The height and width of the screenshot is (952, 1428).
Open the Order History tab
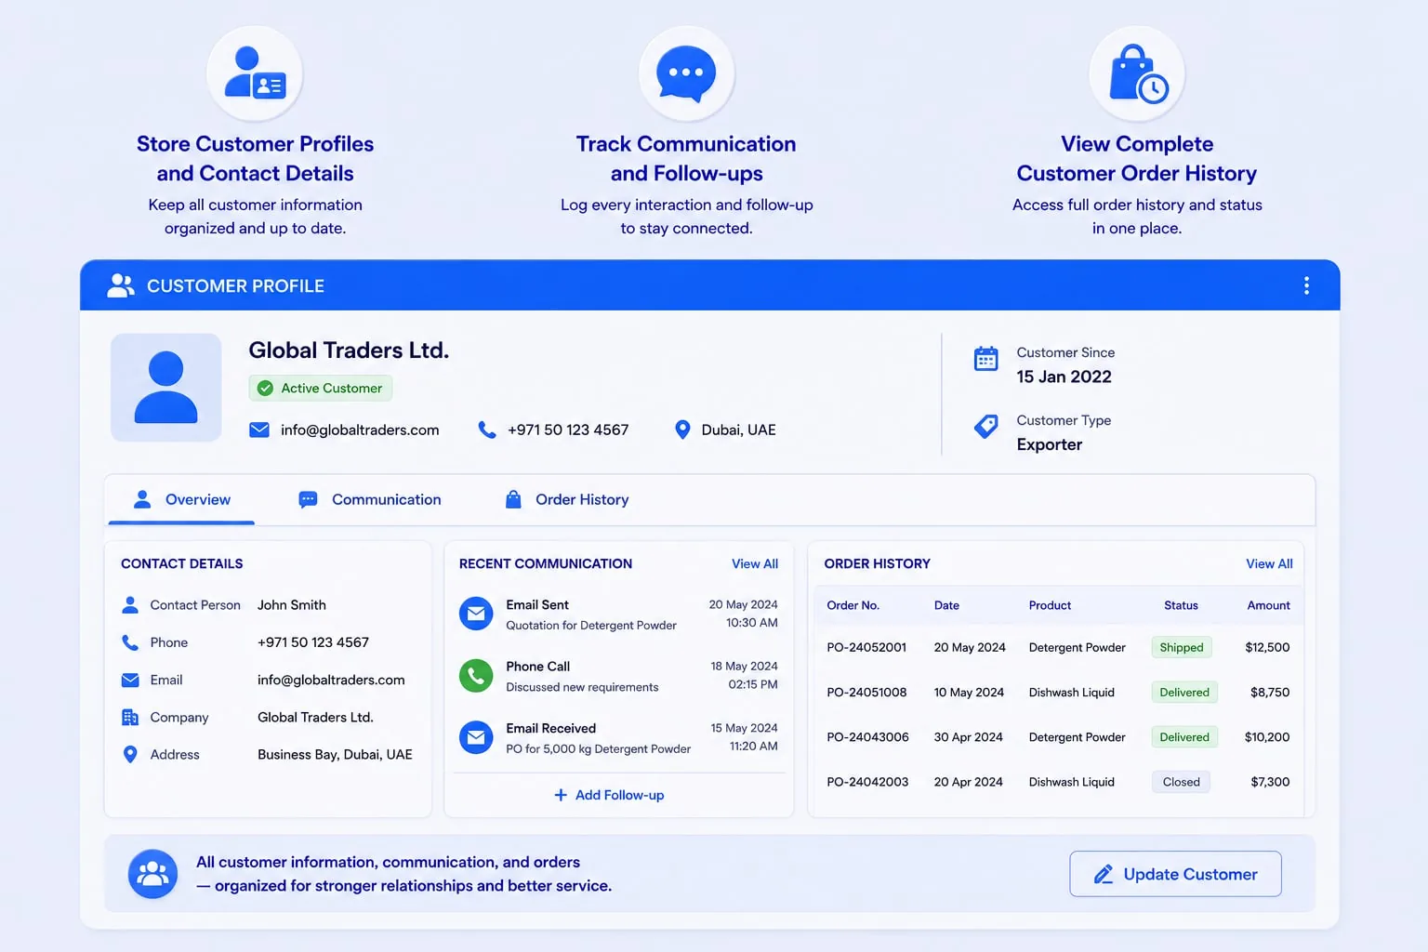click(x=567, y=500)
